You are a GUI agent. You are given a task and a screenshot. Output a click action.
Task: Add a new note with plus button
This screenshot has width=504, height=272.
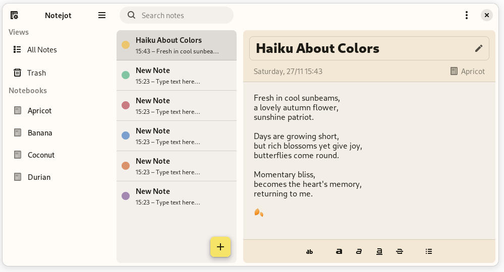(x=220, y=247)
